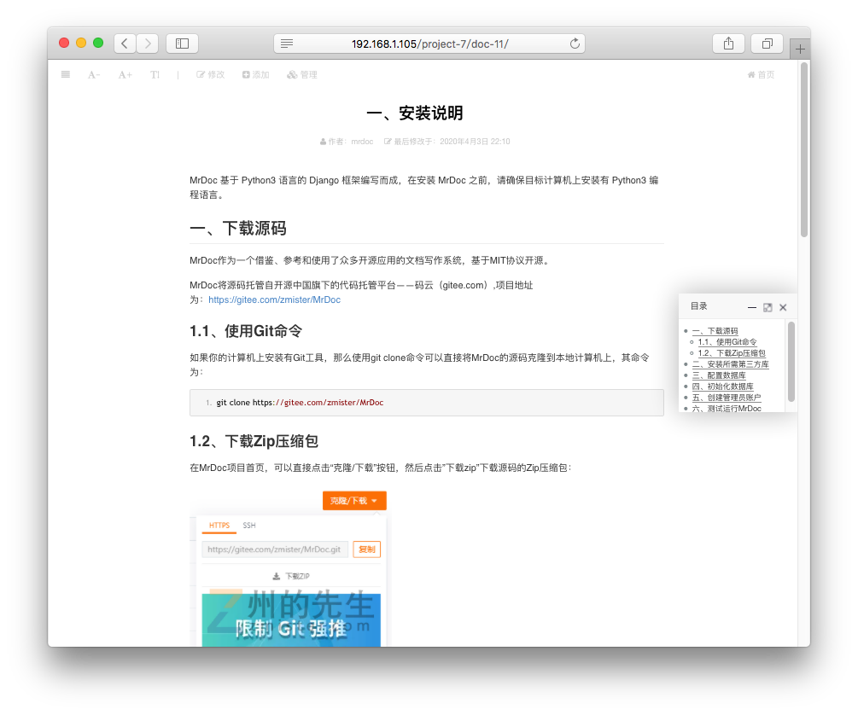Close the 目录 contents panel
Image resolution: width=858 pixels, height=715 pixels.
(x=783, y=307)
